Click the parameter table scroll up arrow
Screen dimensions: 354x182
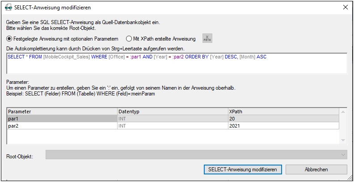[343, 112]
